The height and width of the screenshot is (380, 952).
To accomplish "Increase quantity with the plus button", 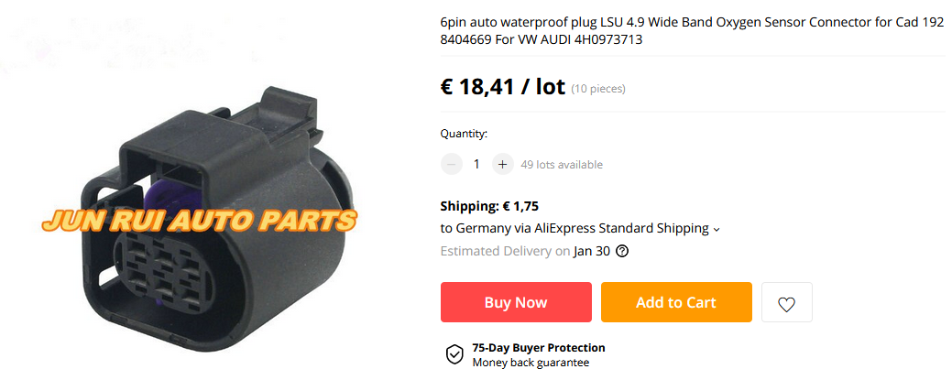I will coord(502,164).
